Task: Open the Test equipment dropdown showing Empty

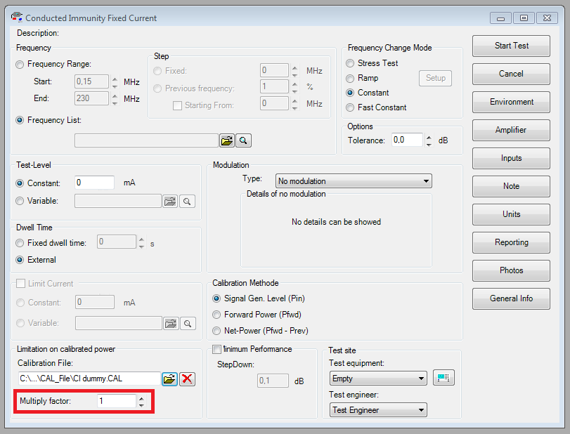Action: [377, 377]
